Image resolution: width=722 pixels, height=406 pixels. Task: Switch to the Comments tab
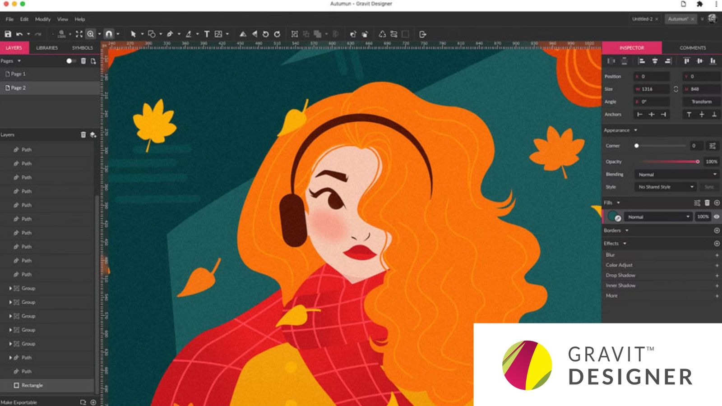coord(693,47)
